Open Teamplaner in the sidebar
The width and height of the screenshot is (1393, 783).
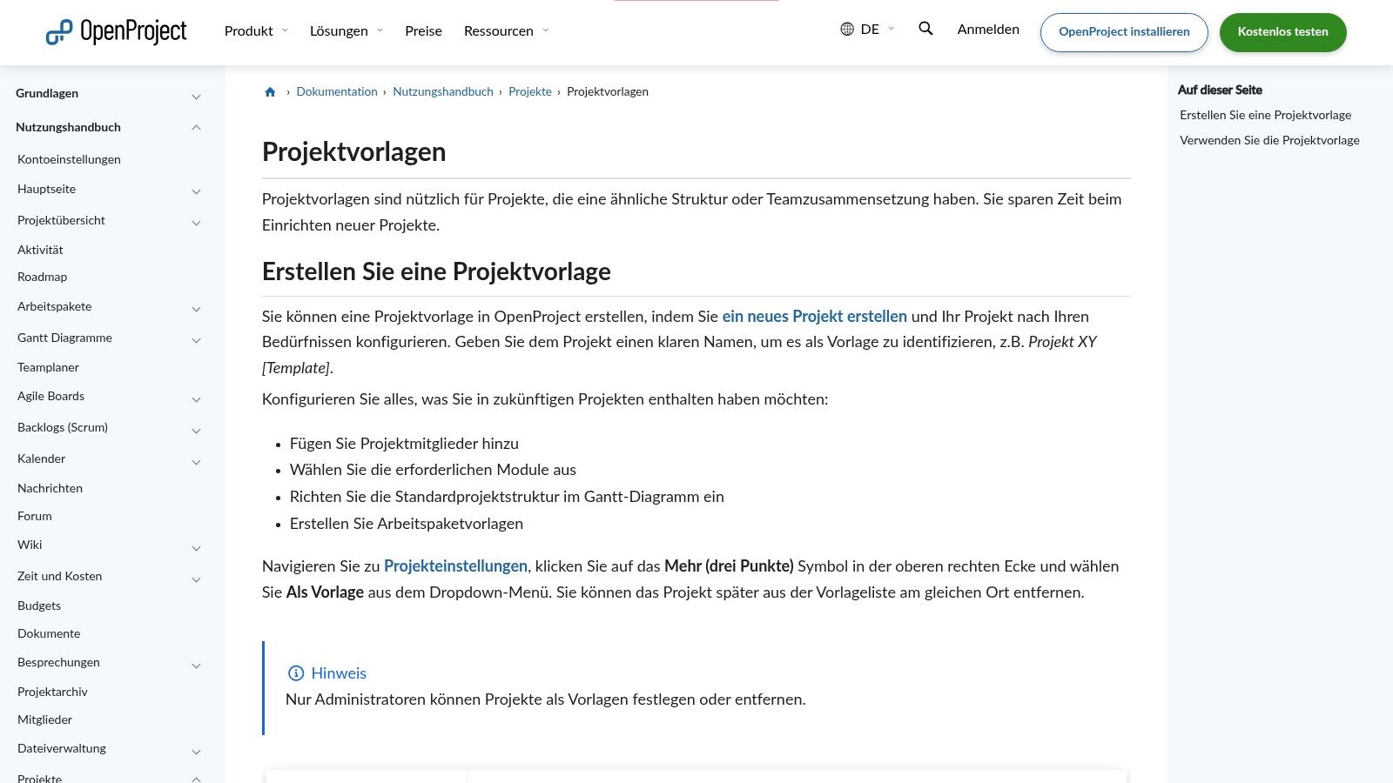click(48, 367)
